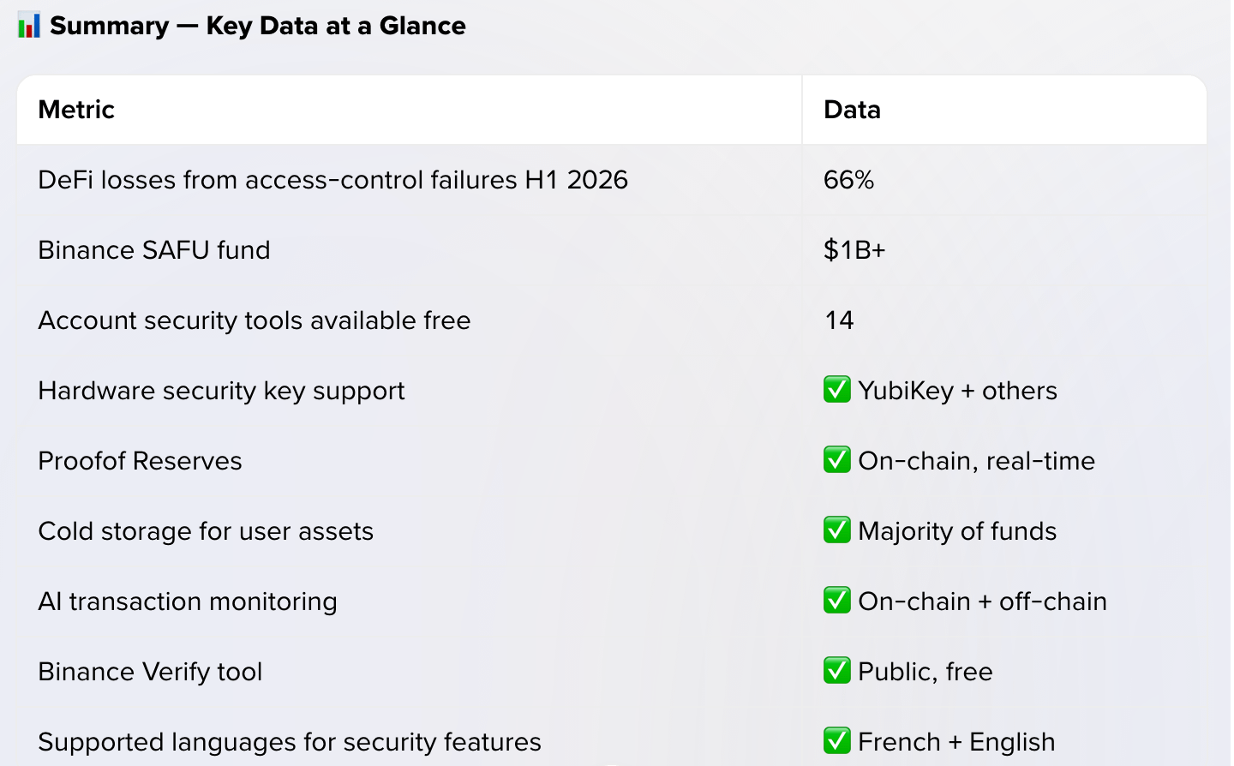Screen dimensions: 1234x766
Task: Select the 66% data cell
Action: coord(848,180)
